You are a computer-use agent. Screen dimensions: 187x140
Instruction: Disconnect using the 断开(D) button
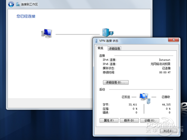tap(129, 121)
